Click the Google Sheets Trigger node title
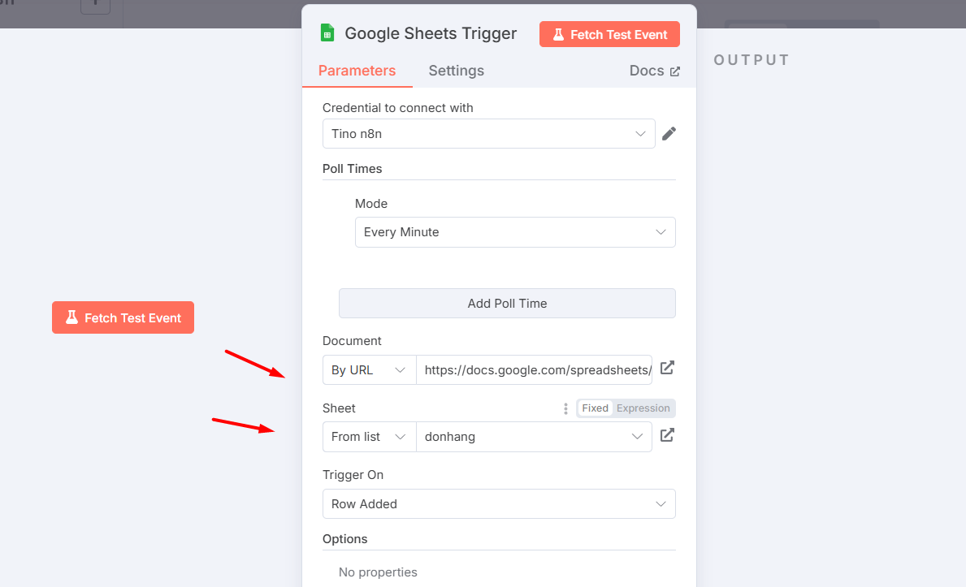 [431, 33]
